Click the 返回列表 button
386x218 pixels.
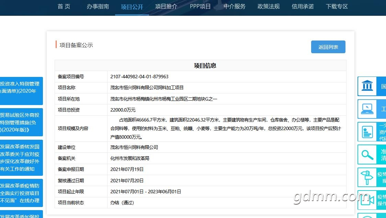pyautogui.click(x=328, y=47)
